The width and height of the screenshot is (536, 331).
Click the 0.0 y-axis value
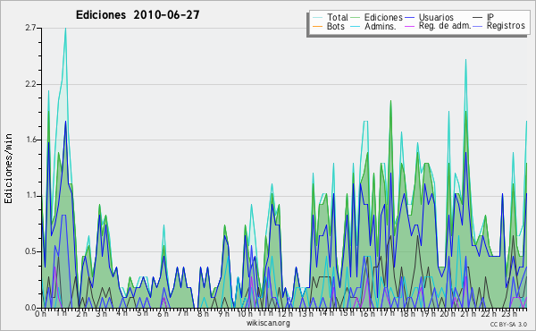click(30, 308)
